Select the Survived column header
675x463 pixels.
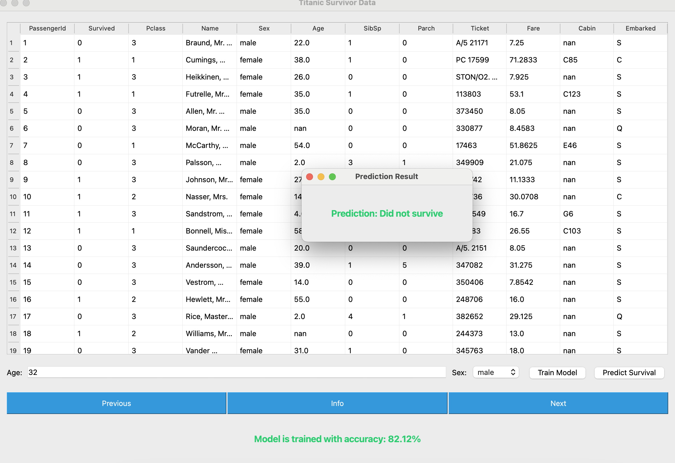click(x=102, y=29)
